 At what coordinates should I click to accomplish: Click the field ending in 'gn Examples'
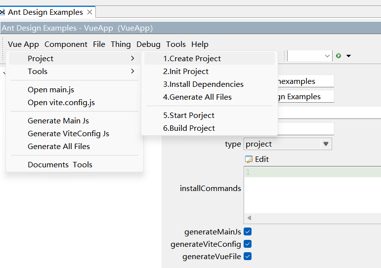306,96
